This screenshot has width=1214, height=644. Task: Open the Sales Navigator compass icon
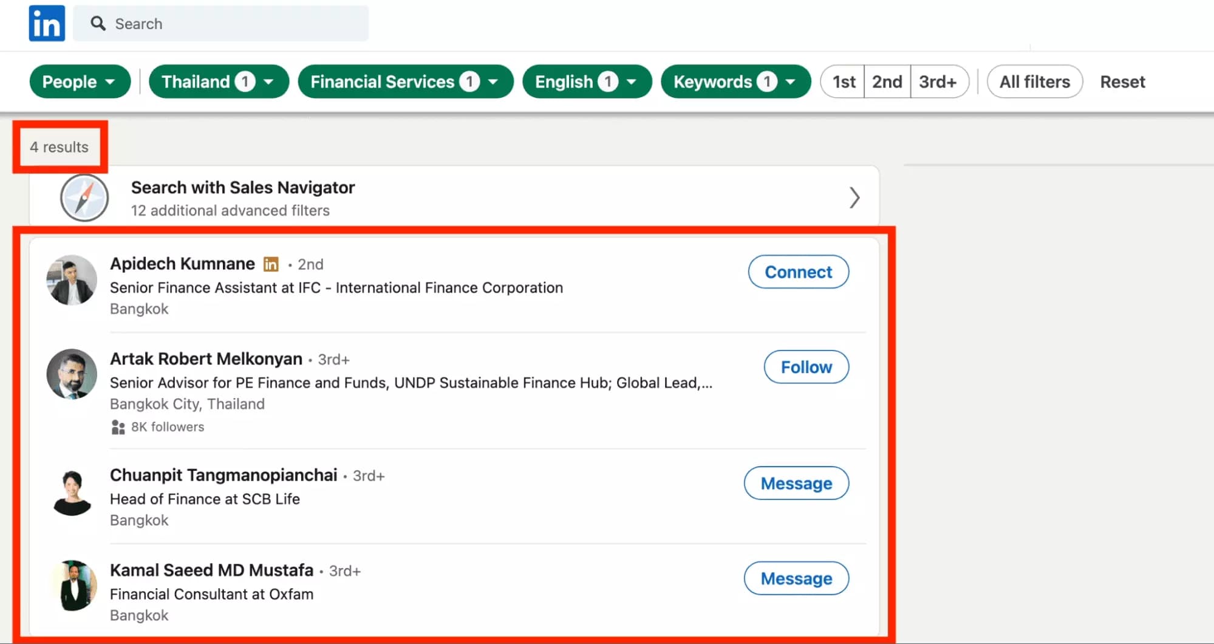point(84,197)
